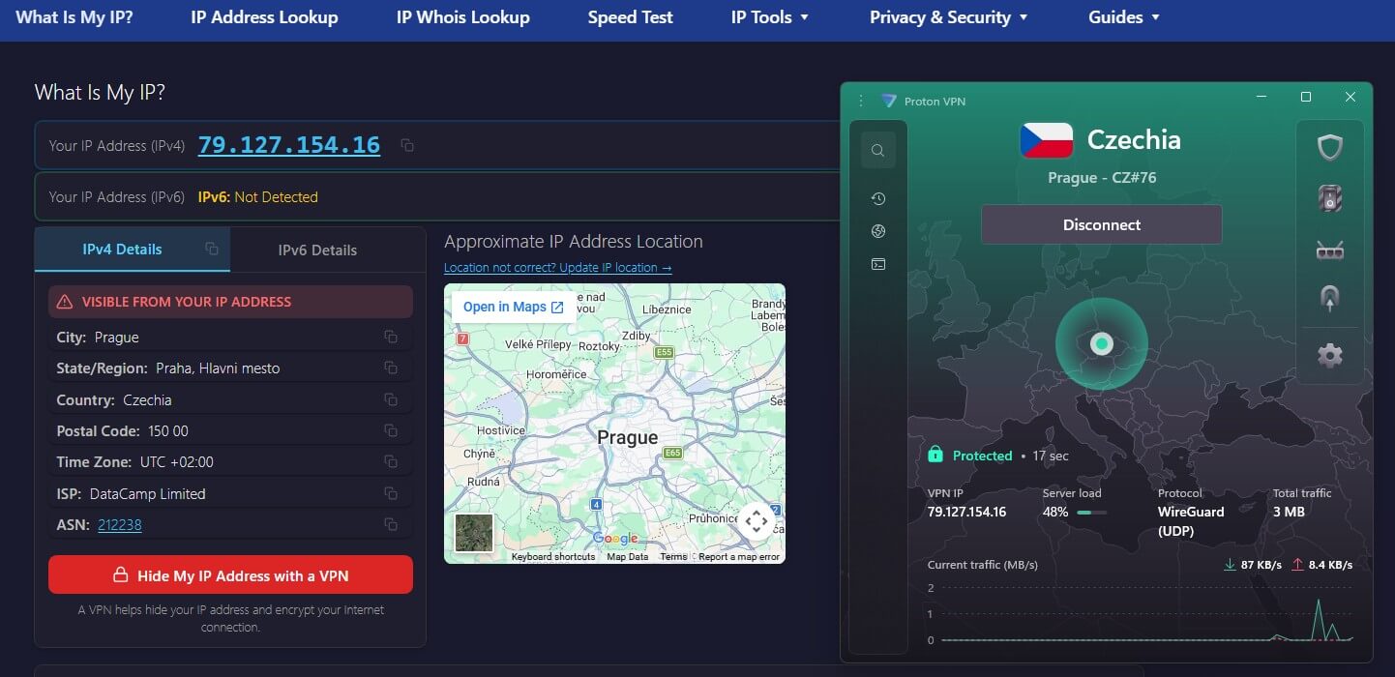Click the Total traffic 3 MB value
This screenshot has height=677, width=1395.
(x=1289, y=512)
